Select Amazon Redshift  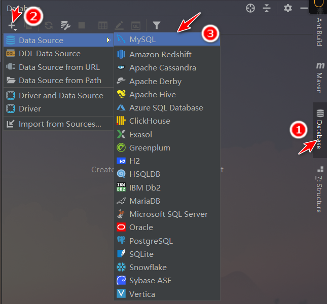[167, 54]
